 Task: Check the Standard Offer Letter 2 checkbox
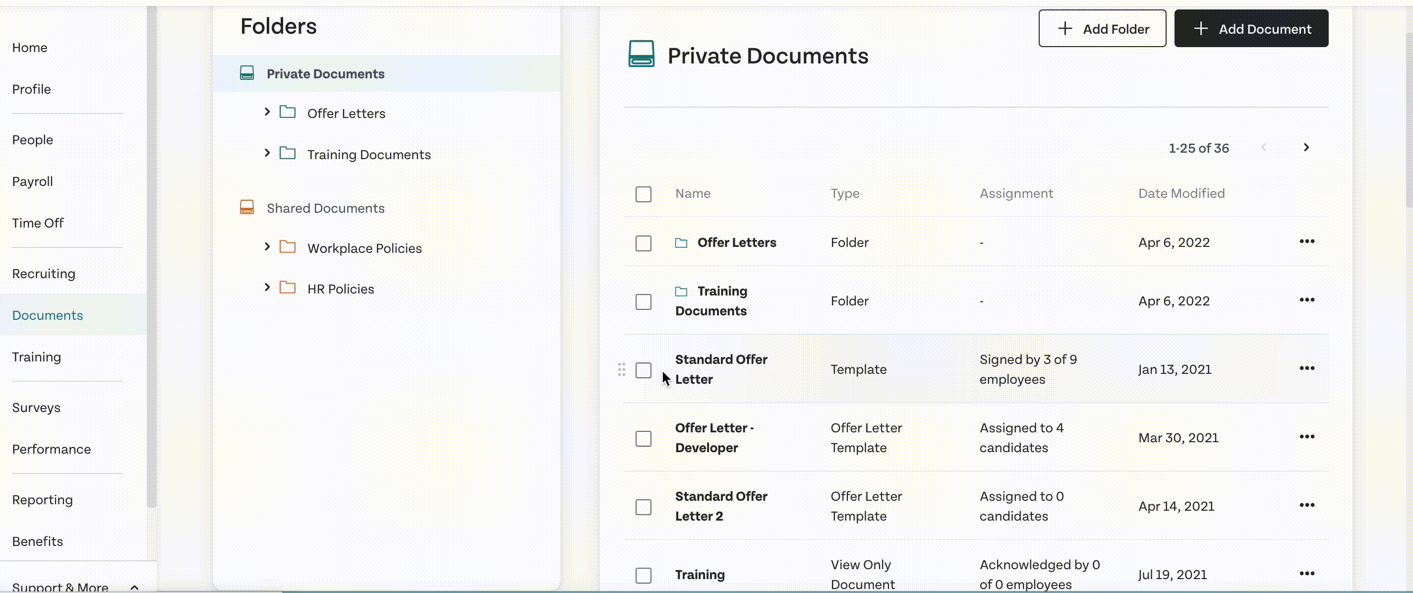click(644, 507)
